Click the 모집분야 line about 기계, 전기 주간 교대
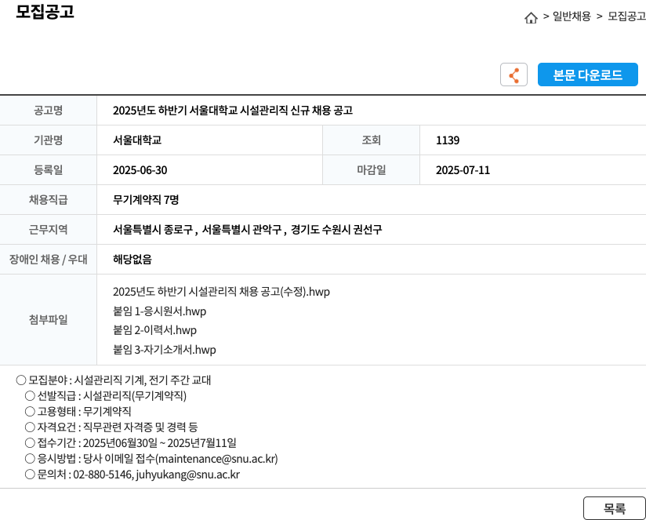Screen dimensions: 646x520 tap(114, 380)
